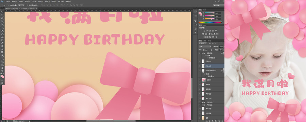Select the Zoom tool
The width and height of the screenshot is (306, 122).
point(2,71)
